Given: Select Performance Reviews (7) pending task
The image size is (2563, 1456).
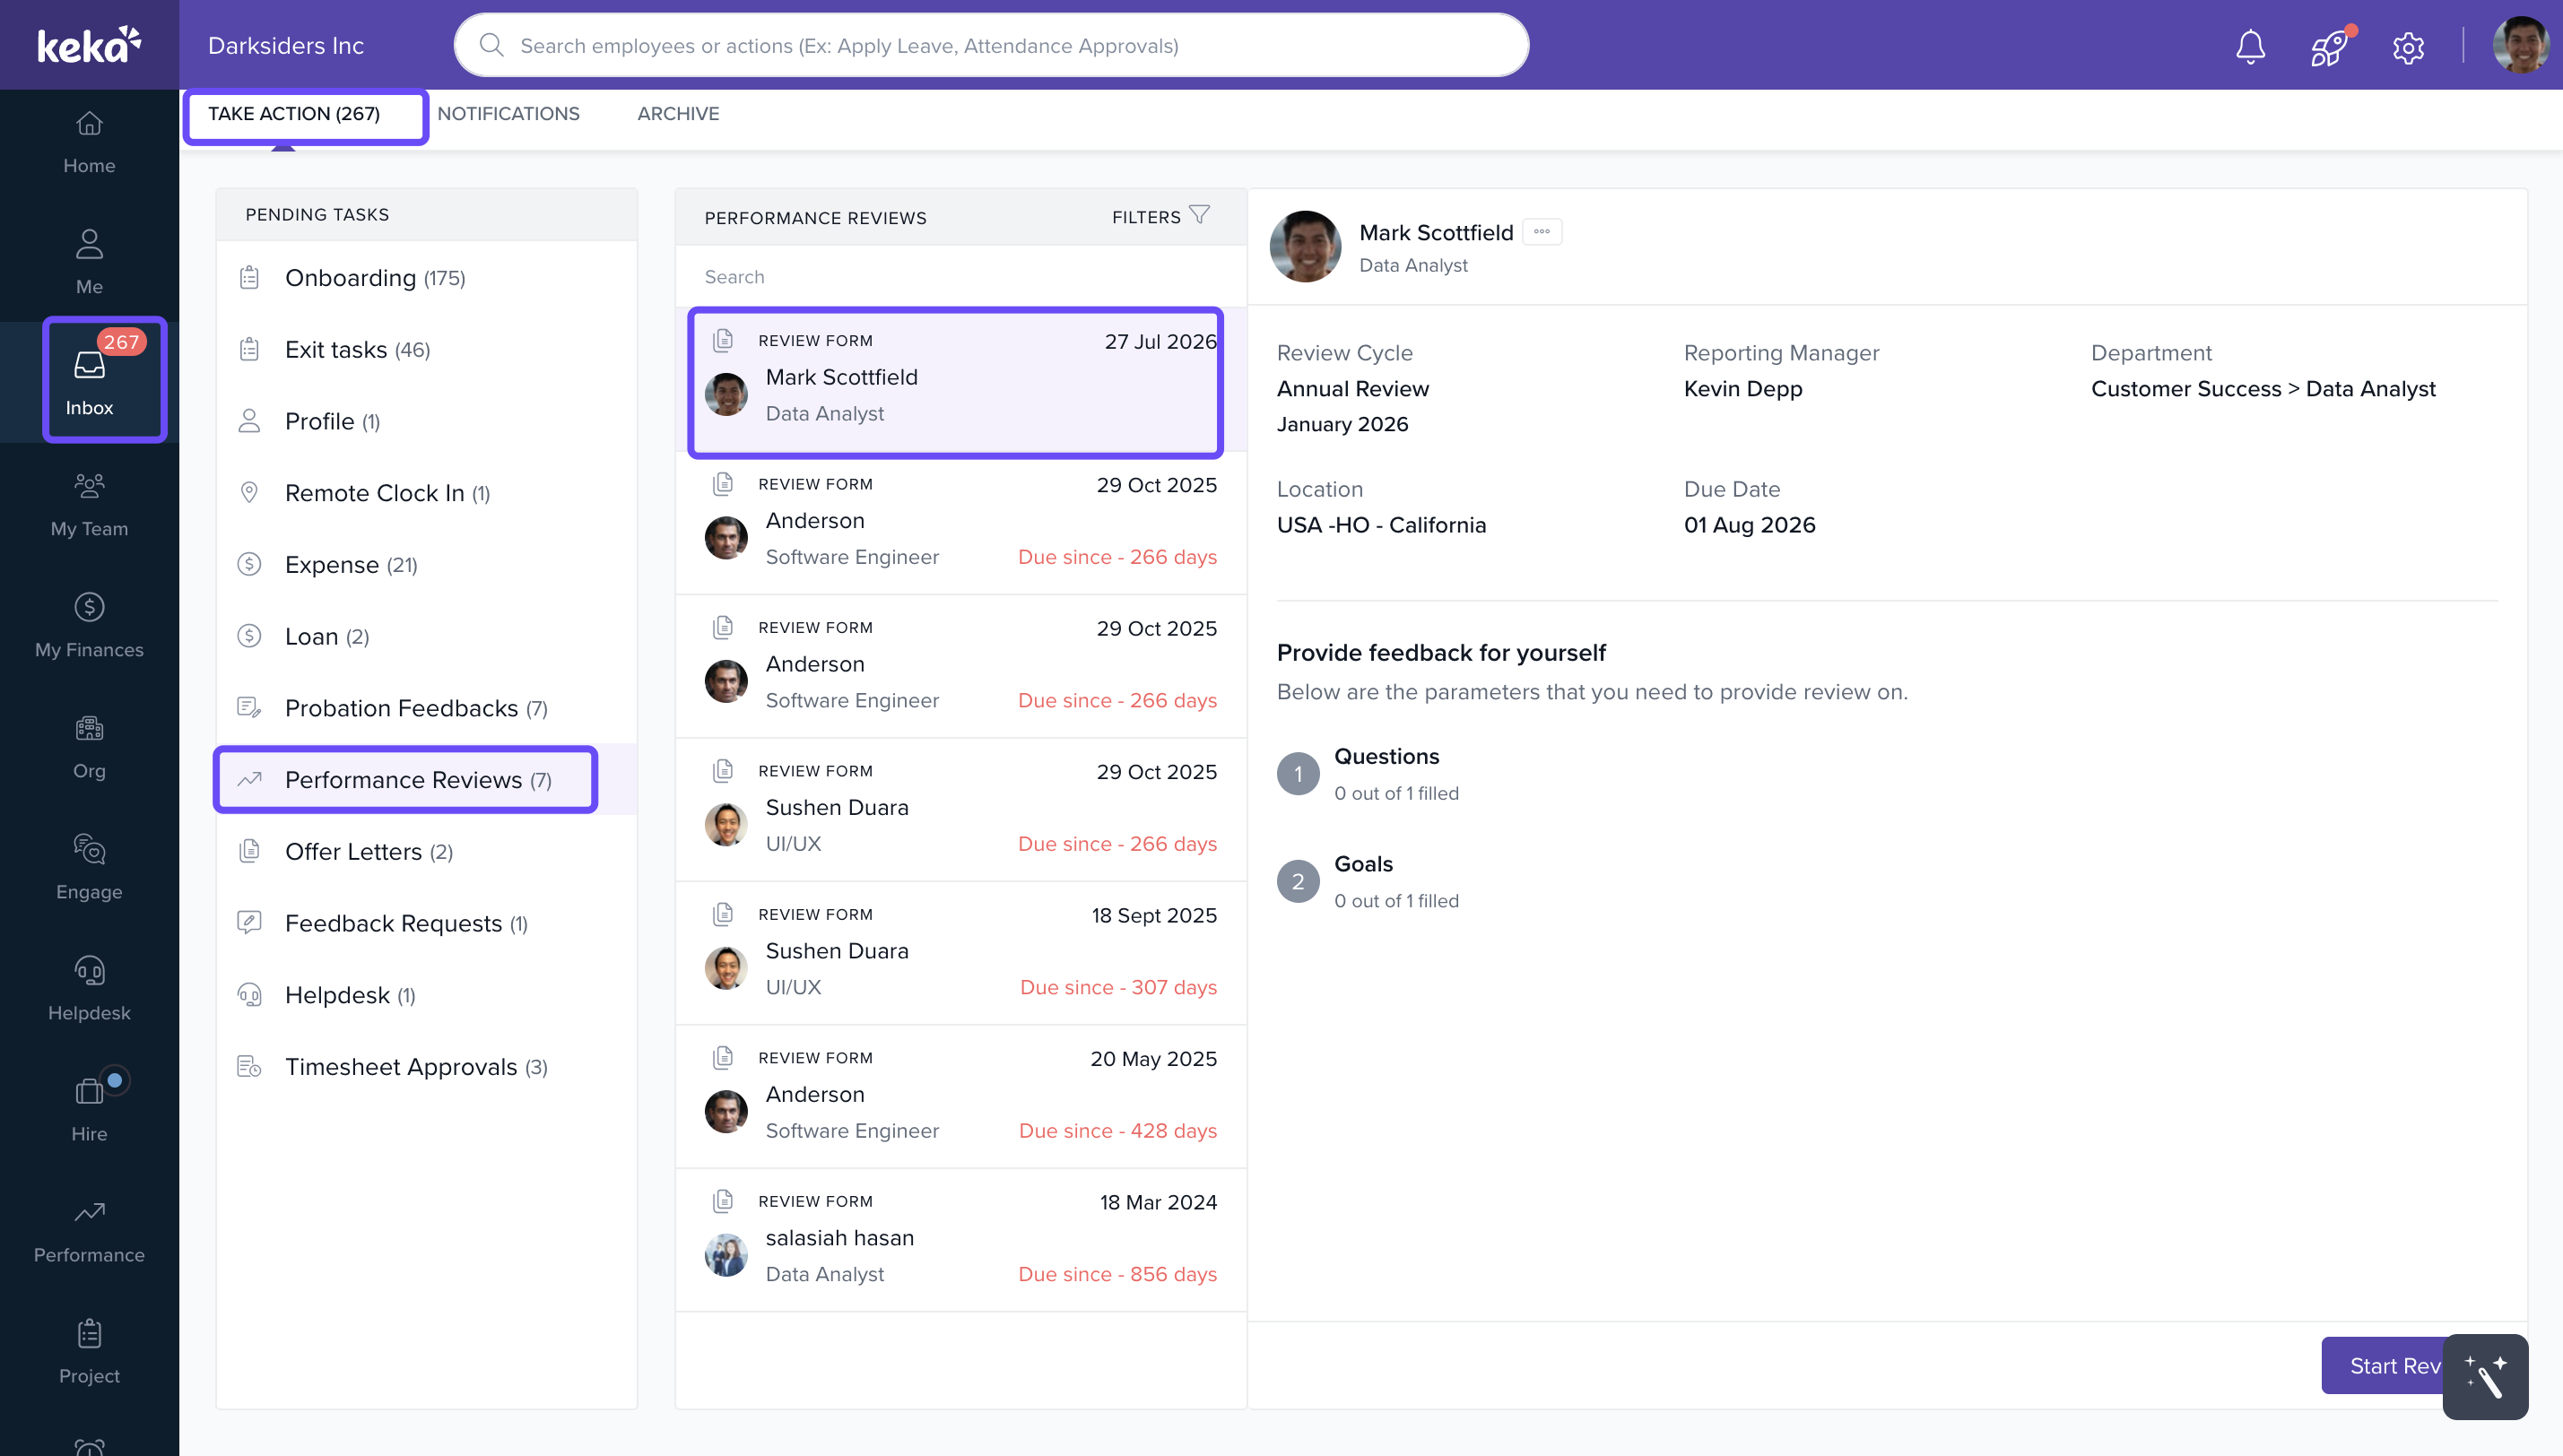Looking at the screenshot, I should pos(426,780).
